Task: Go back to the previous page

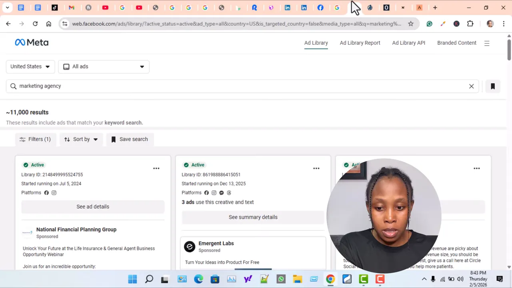Action: click(8, 24)
